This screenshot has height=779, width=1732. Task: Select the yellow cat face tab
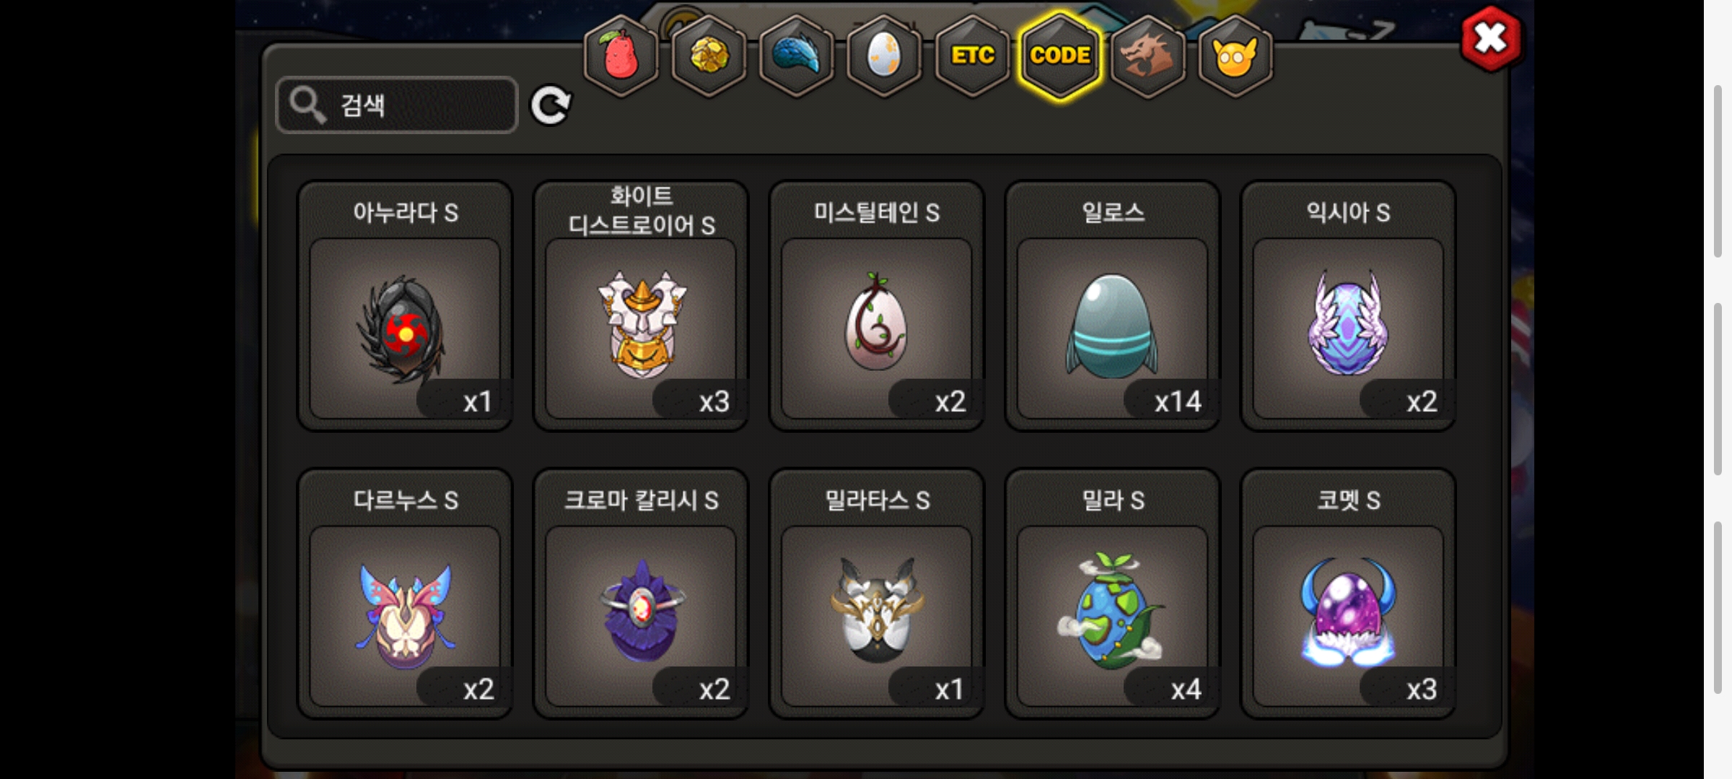pyautogui.click(x=1235, y=56)
